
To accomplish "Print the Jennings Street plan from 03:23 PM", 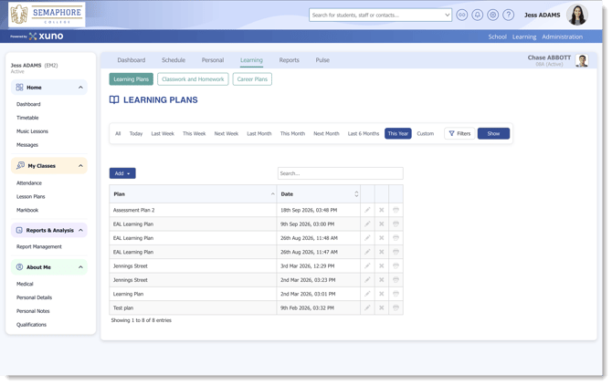I will (396, 280).
